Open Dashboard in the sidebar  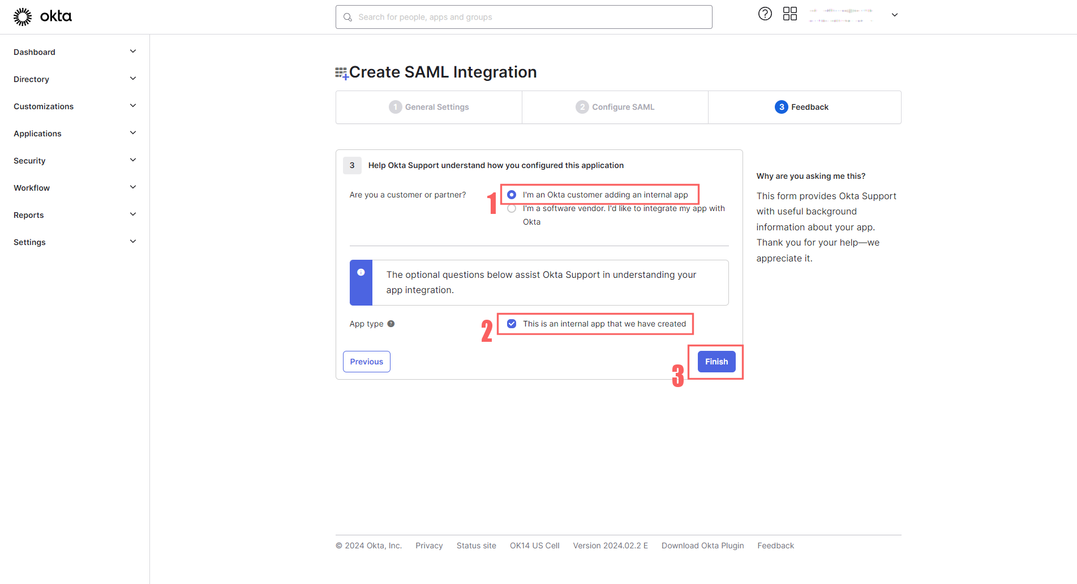pos(35,52)
